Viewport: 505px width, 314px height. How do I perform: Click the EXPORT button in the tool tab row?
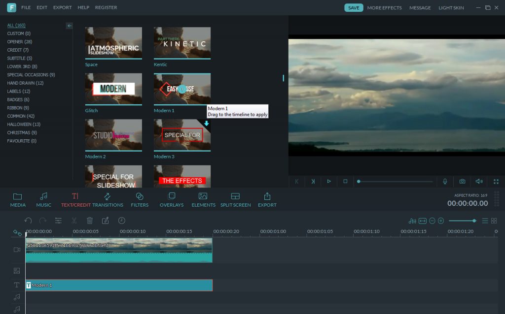click(267, 200)
